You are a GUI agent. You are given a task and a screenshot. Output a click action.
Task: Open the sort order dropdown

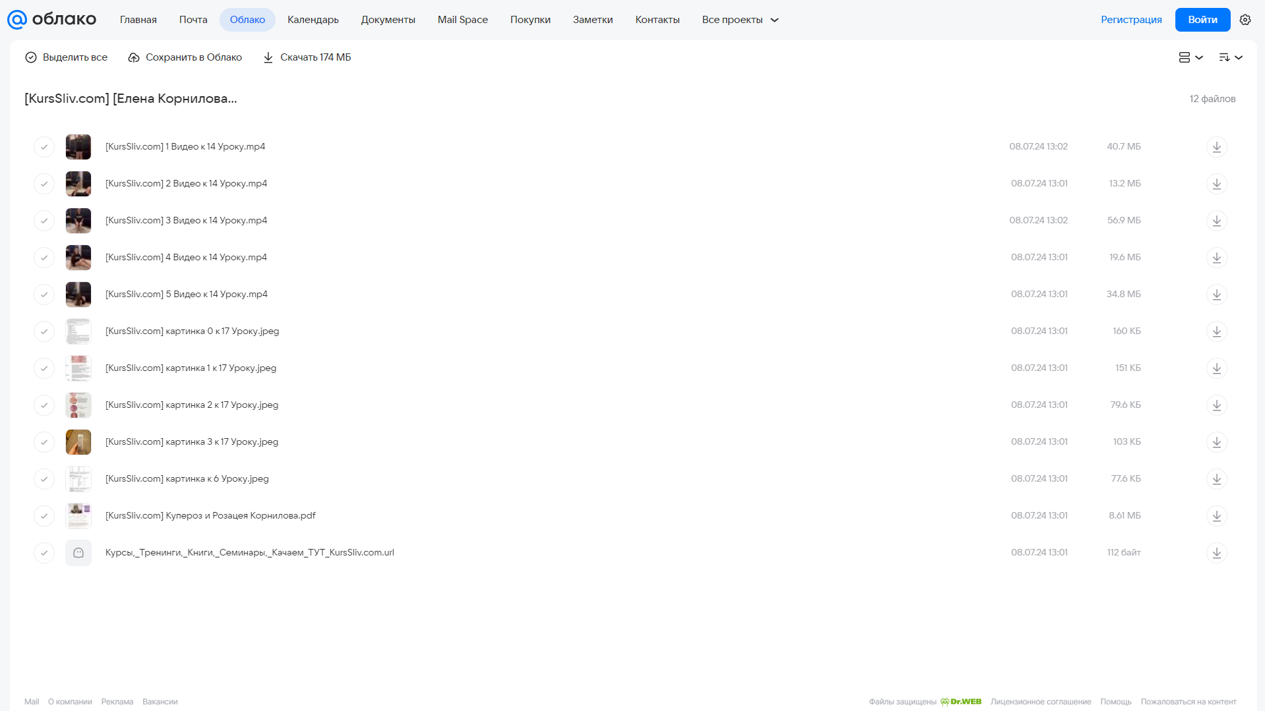click(x=1230, y=57)
